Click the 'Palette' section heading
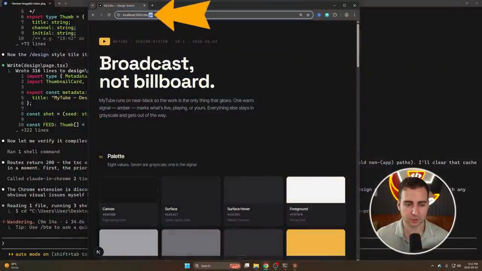 click(116, 156)
